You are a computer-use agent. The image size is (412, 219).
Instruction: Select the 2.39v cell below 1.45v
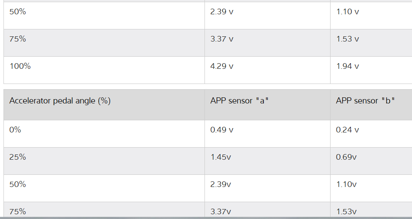click(221, 184)
